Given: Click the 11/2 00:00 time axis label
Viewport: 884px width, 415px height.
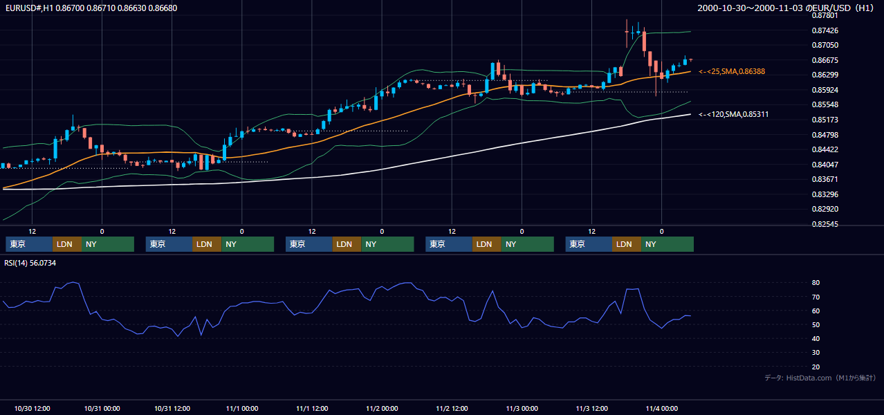Looking at the screenshot, I should coord(382,408).
